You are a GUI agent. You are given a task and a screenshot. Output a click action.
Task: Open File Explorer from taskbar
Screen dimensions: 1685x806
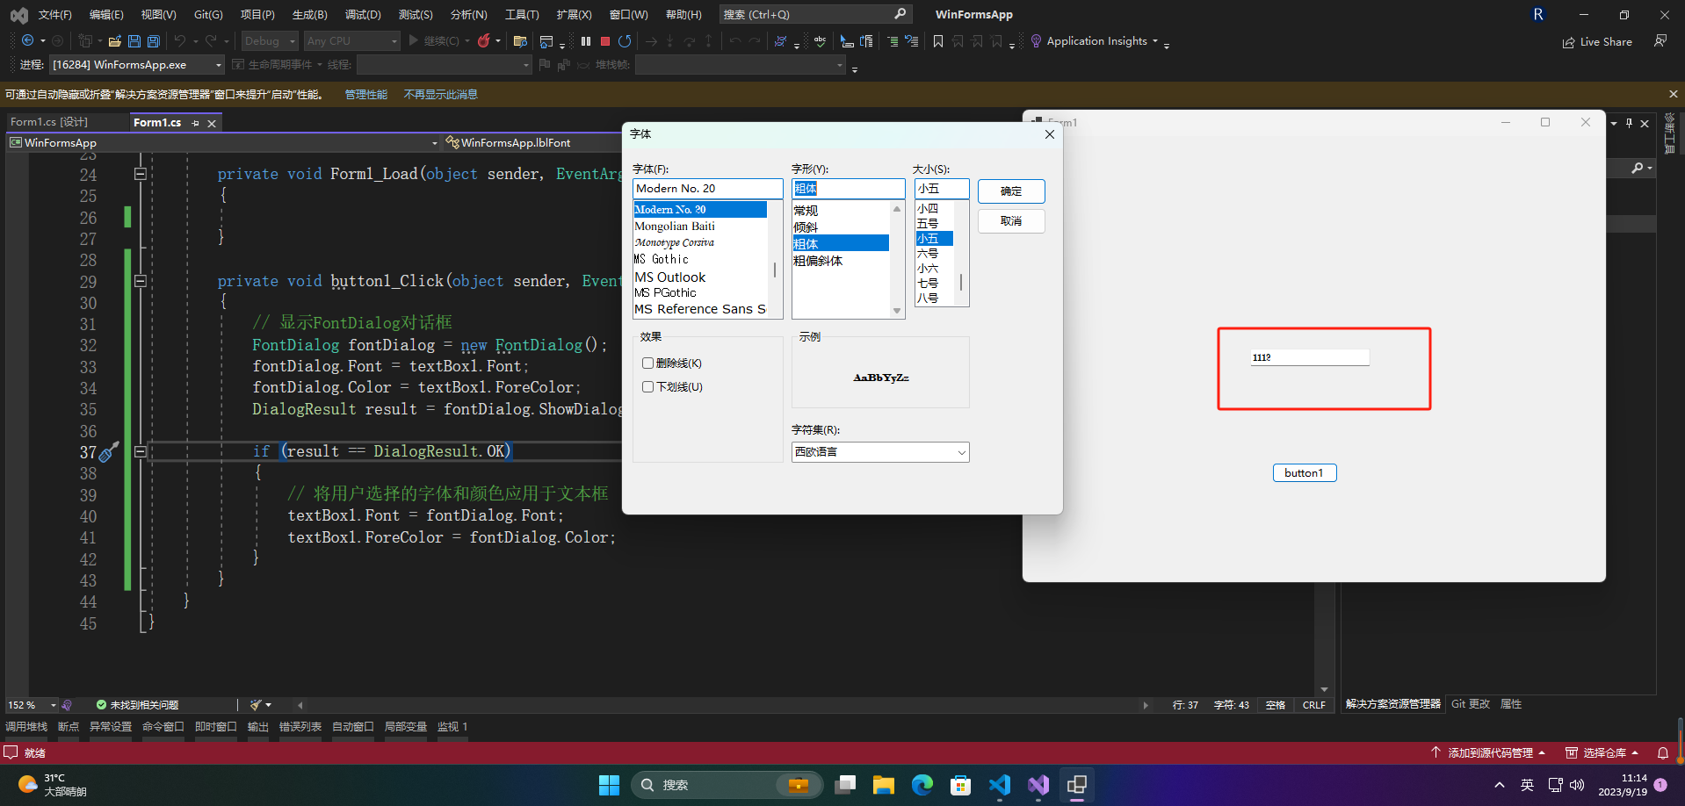pos(883,785)
